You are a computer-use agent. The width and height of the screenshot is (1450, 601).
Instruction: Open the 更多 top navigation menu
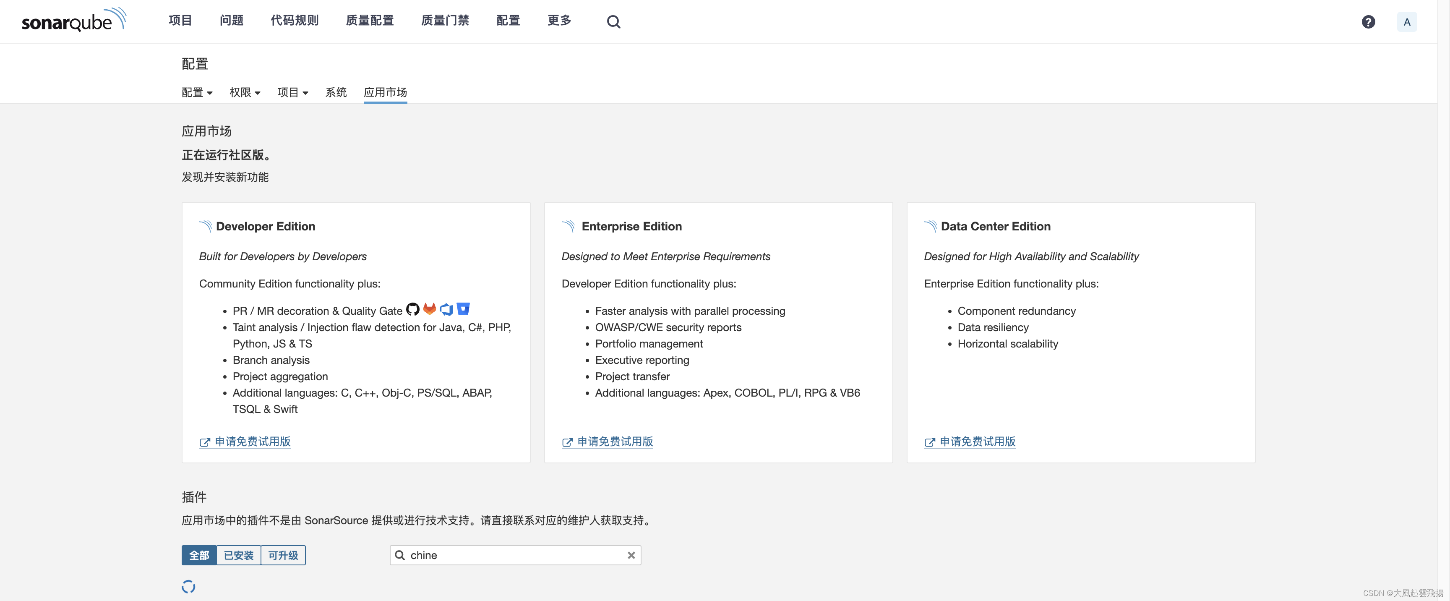click(x=560, y=21)
